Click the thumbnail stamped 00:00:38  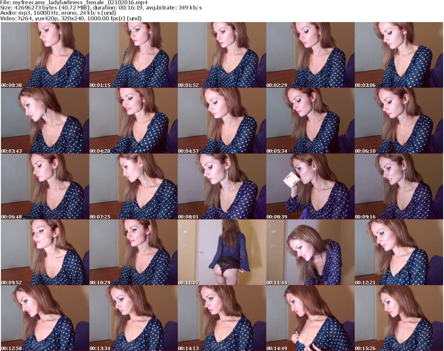point(45,55)
